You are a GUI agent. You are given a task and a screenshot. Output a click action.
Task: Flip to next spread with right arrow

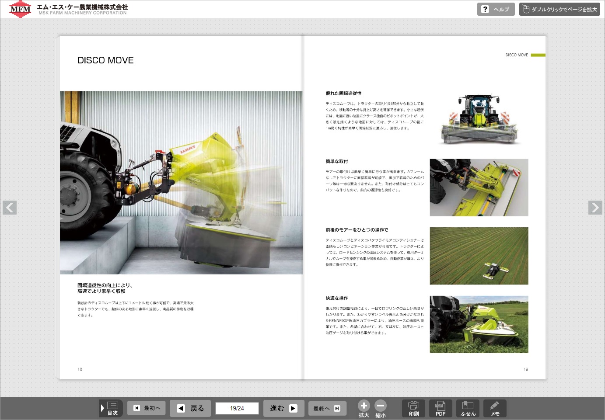pos(595,207)
